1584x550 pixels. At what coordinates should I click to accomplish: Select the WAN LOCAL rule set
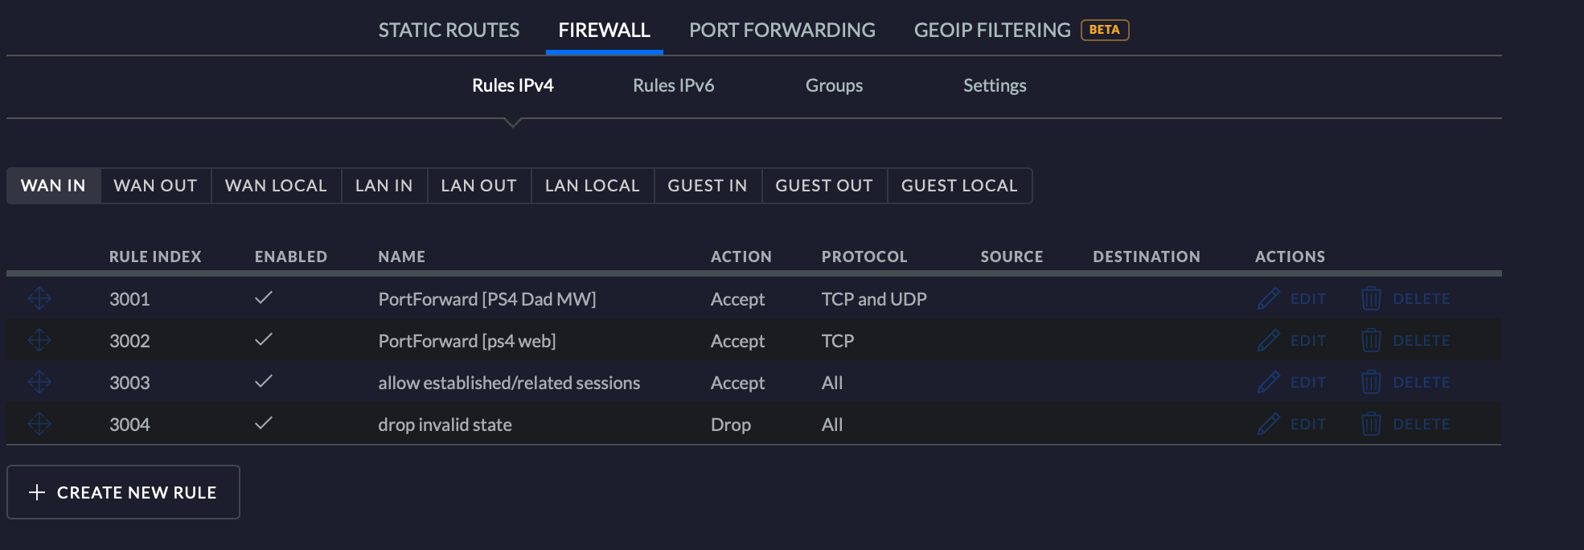point(276,186)
